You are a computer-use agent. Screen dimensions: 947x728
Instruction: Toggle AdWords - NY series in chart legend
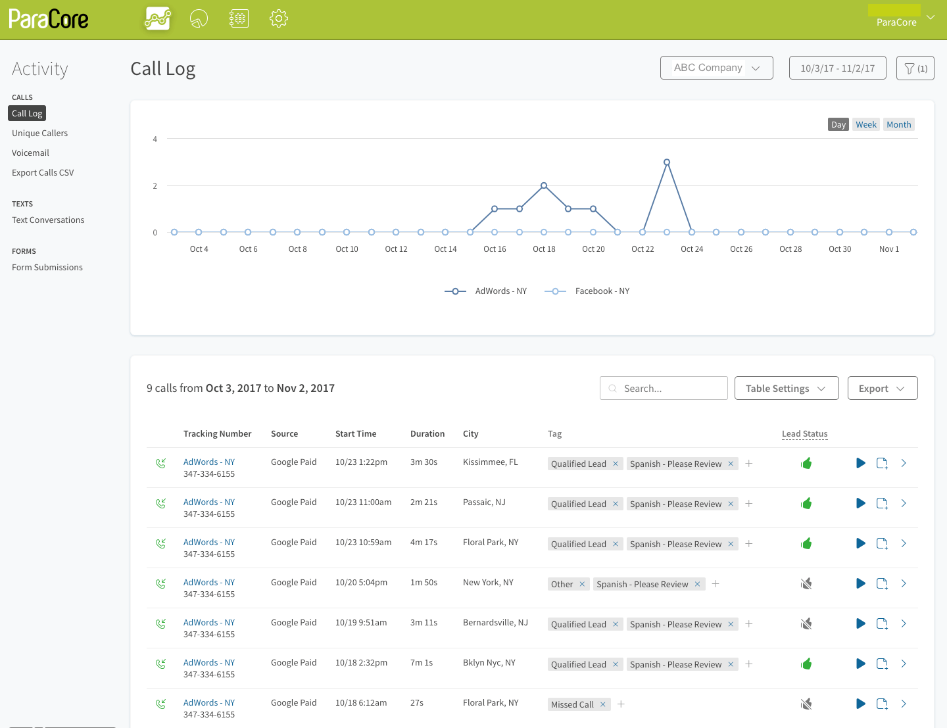pyautogui.click(x=486, y=291)
